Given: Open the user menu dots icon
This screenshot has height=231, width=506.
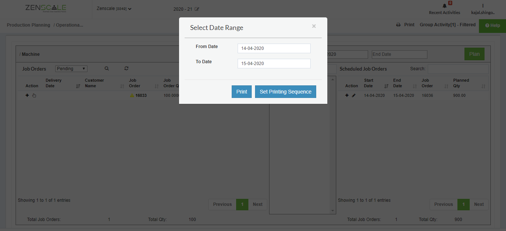Looking at the screenshot, I should click(483, 6).
